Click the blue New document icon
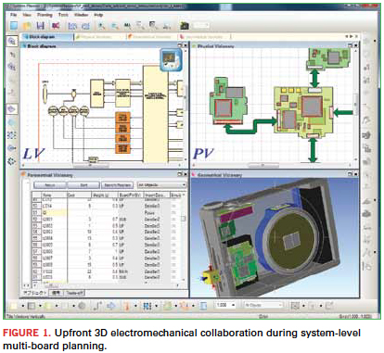The height and width of the screenshot is (353, 384). 14,26
